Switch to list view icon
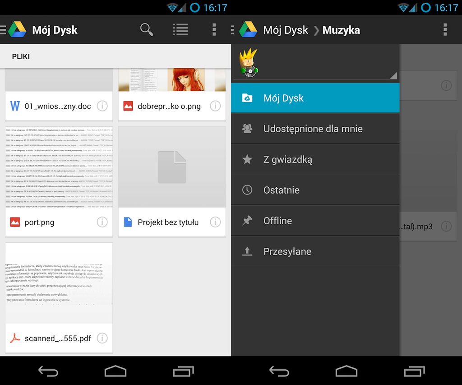Image resolution: width=462 pixels, height=385 pixels. (180, 30)
